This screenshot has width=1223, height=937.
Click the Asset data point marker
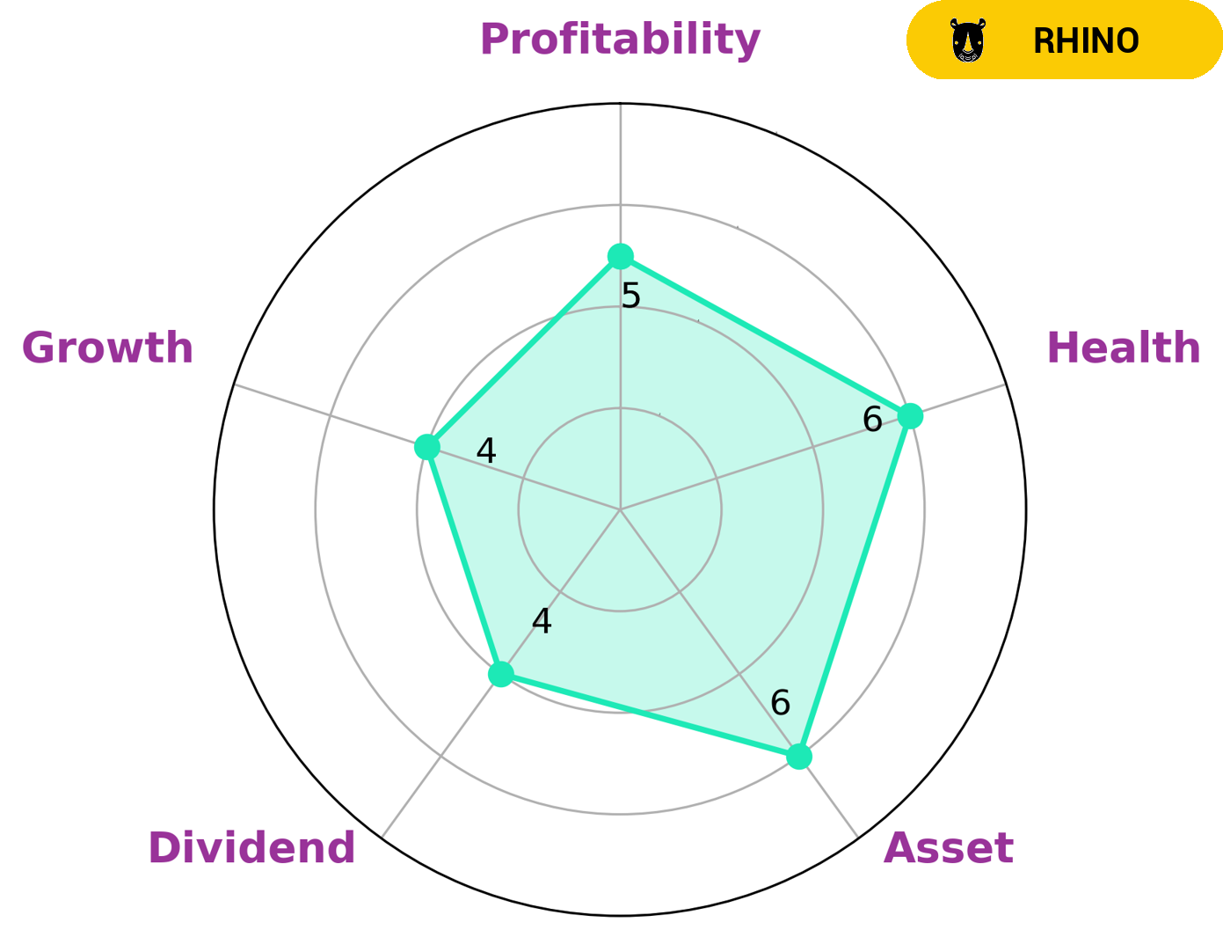click(798, 757)
